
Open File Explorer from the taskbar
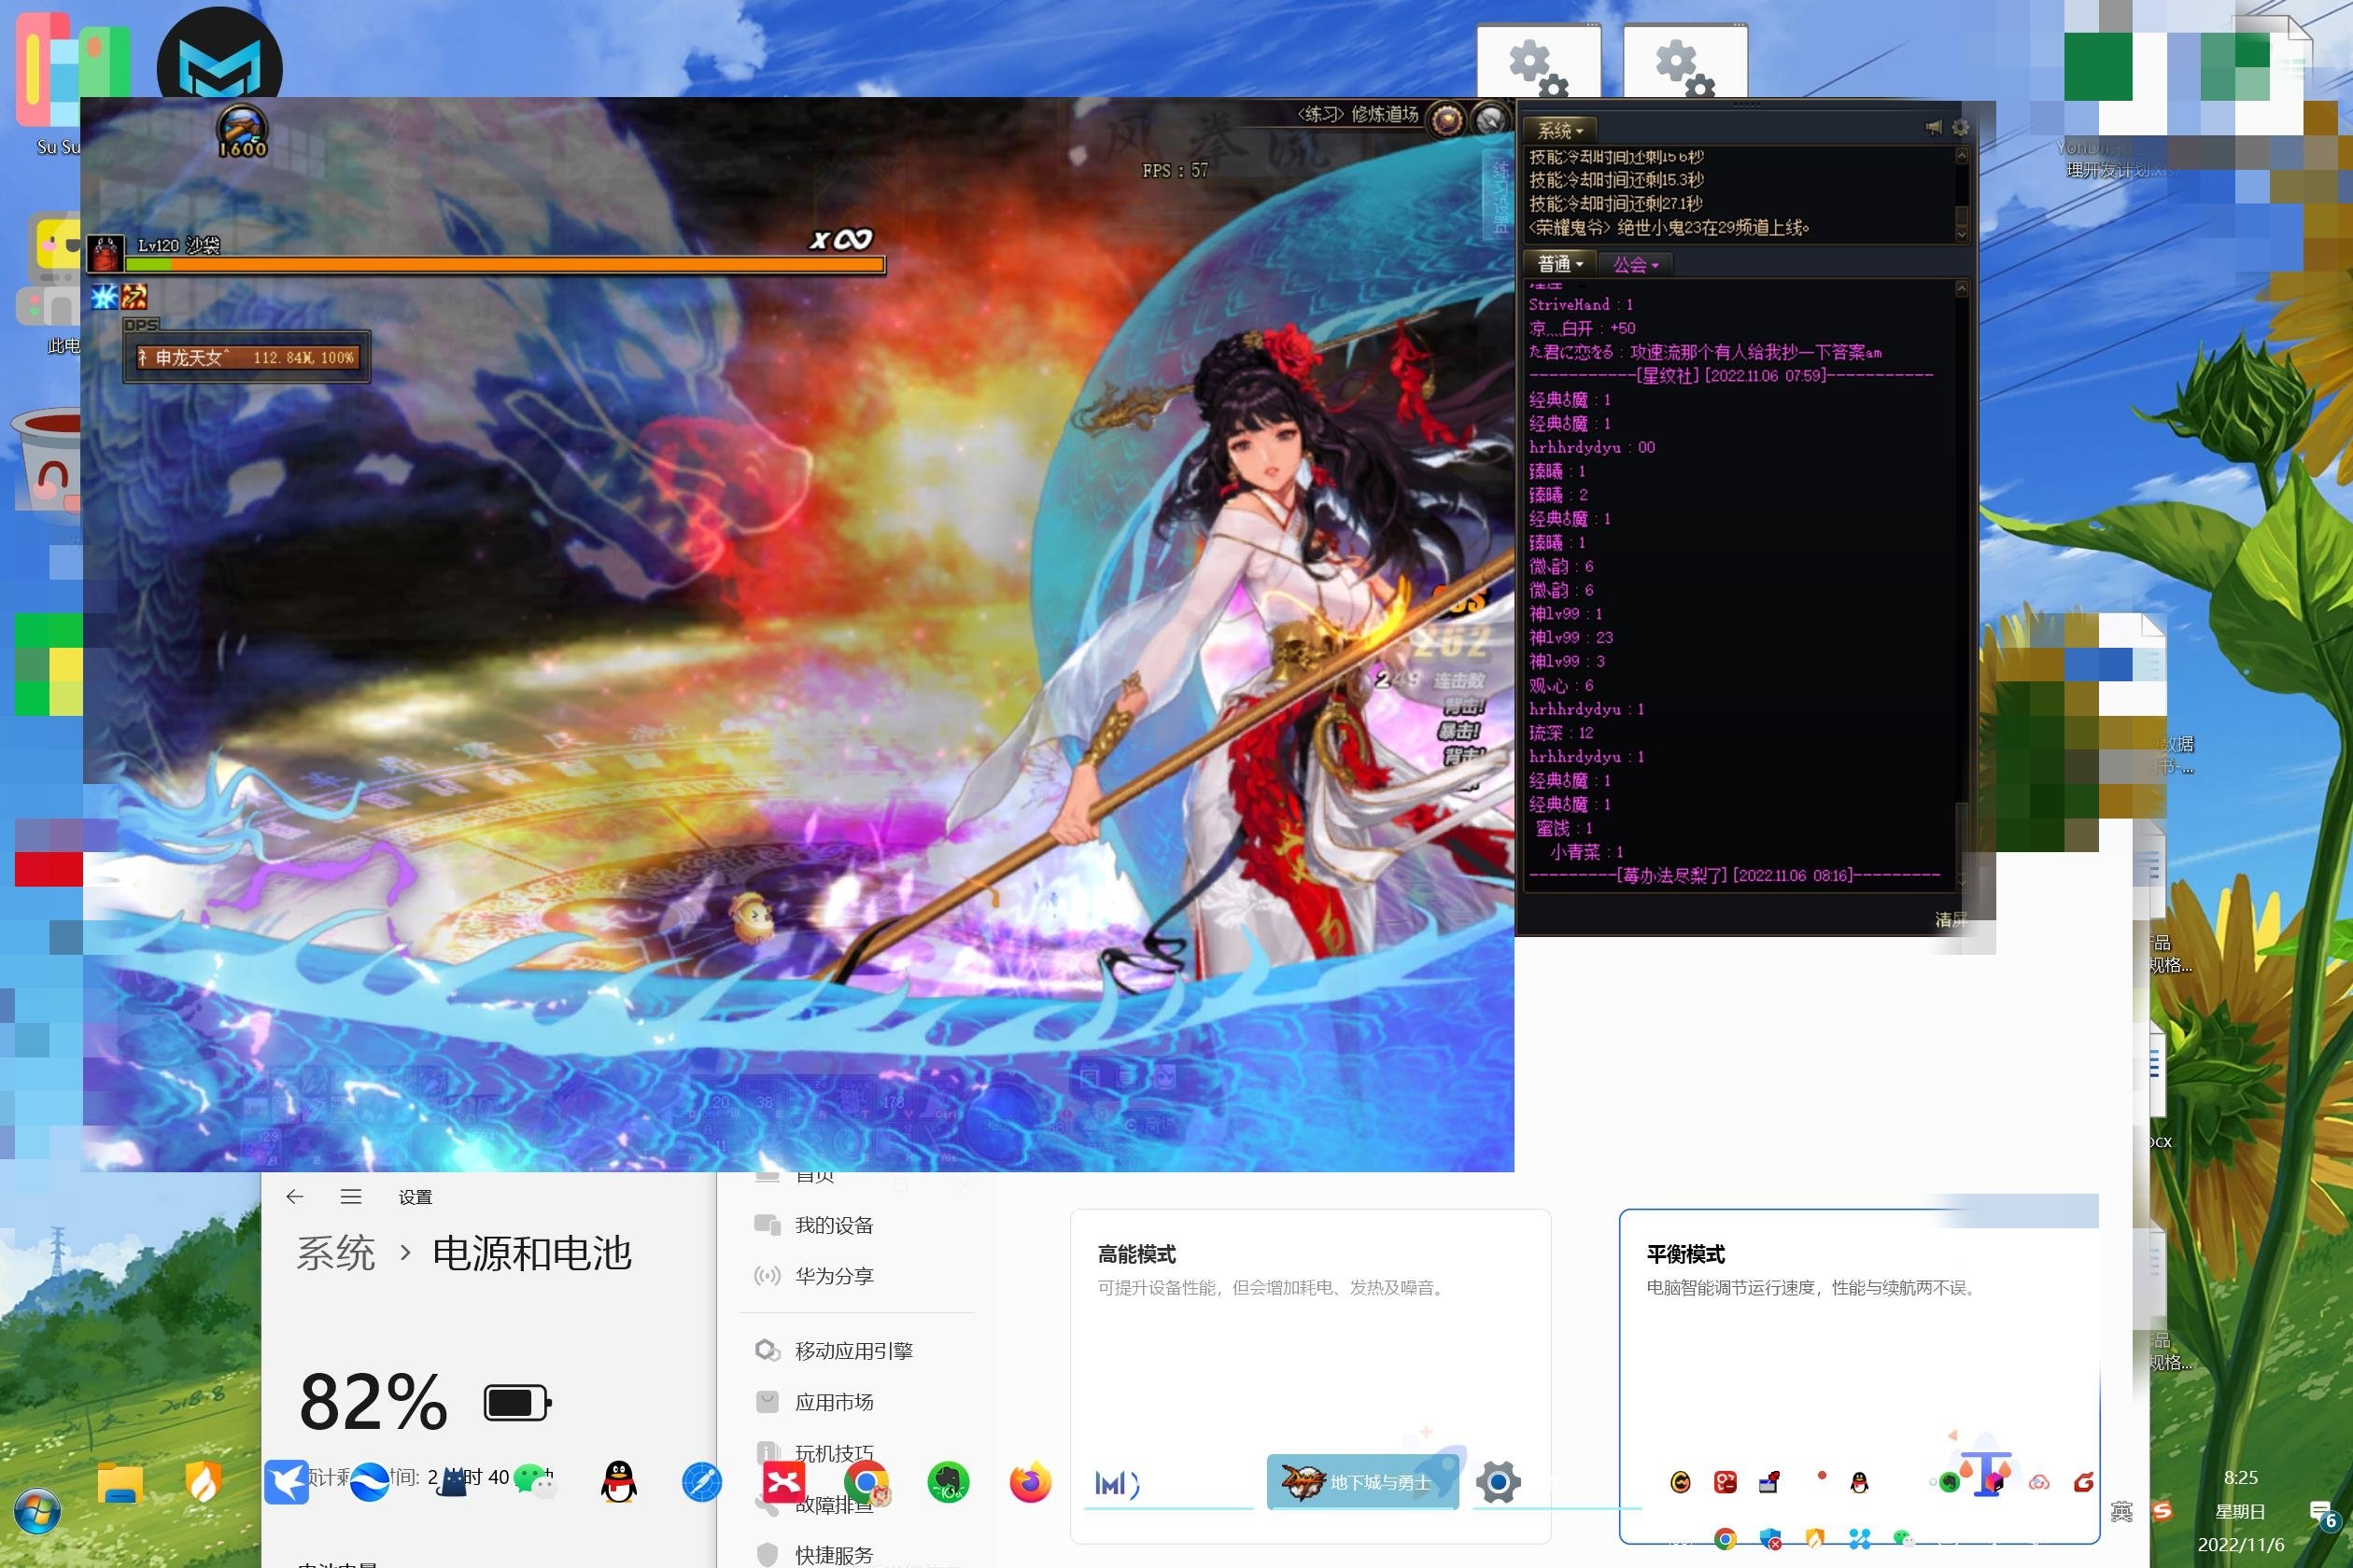tap(120, 1482)
